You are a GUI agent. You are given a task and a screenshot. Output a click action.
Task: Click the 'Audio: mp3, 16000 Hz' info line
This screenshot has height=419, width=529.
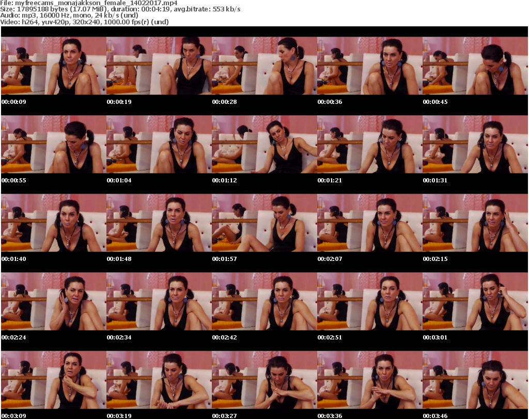click(69, 15)
